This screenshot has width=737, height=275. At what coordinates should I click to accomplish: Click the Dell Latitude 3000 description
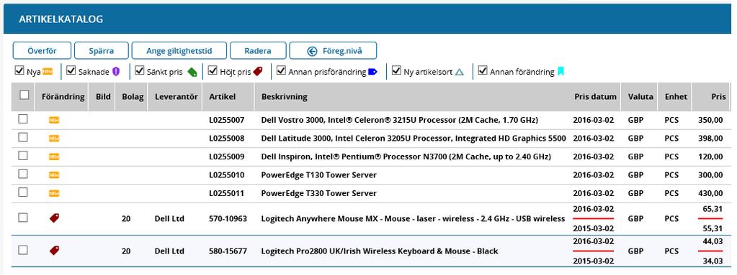[414, 139]
